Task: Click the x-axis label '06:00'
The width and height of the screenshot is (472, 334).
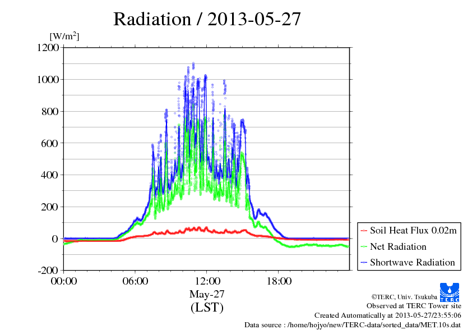Action: click(135, 281)
